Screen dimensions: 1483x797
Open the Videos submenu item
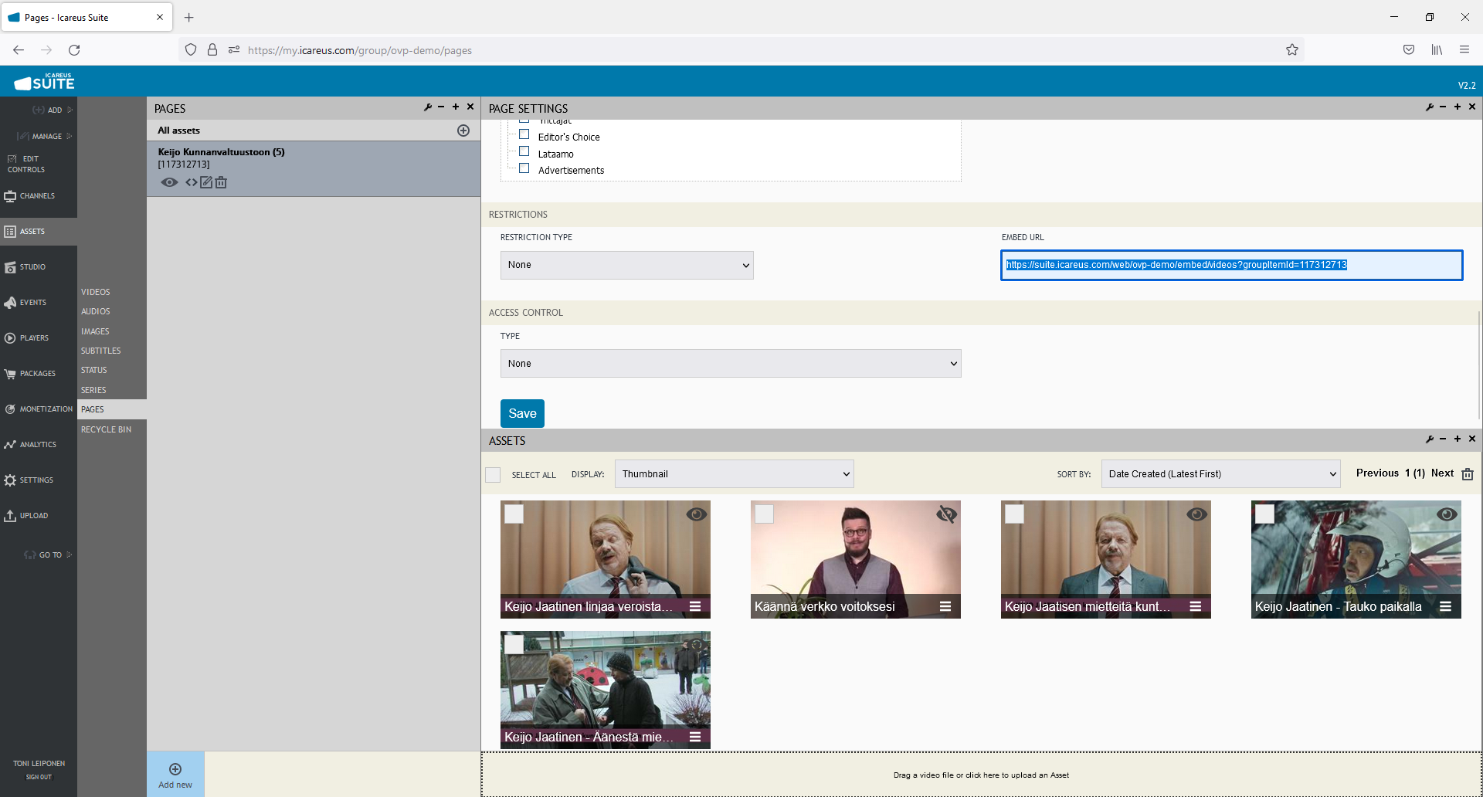(x=96, y=292)
